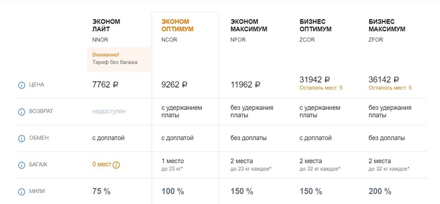Click the 31942 ₽ business price
Screen dimensions: 440x204
pyautogui.click(x=314, y=80)
